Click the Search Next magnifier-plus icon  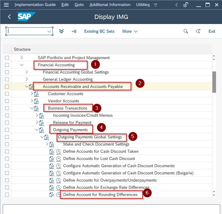[x=198, y=31]
